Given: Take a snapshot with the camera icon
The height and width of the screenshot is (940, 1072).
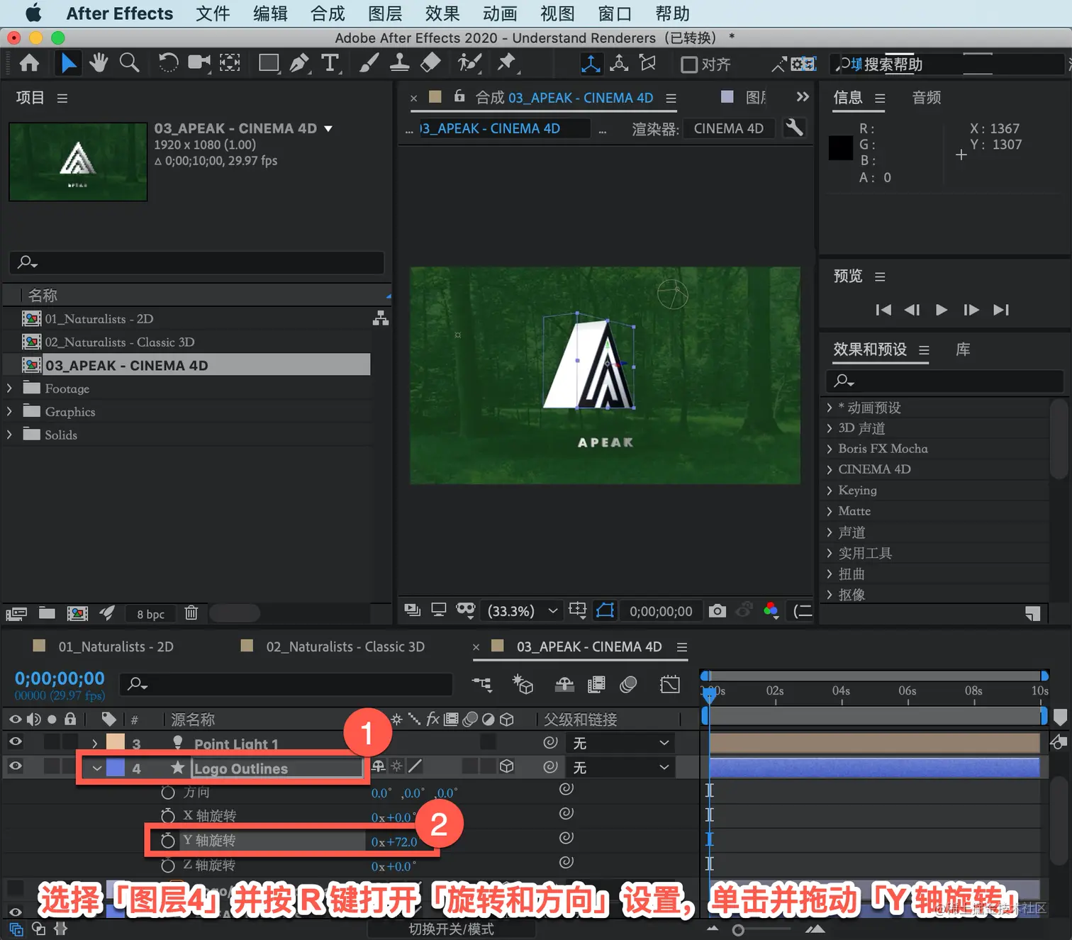Looking at the screenshot, I should click(x=718, y=610).
